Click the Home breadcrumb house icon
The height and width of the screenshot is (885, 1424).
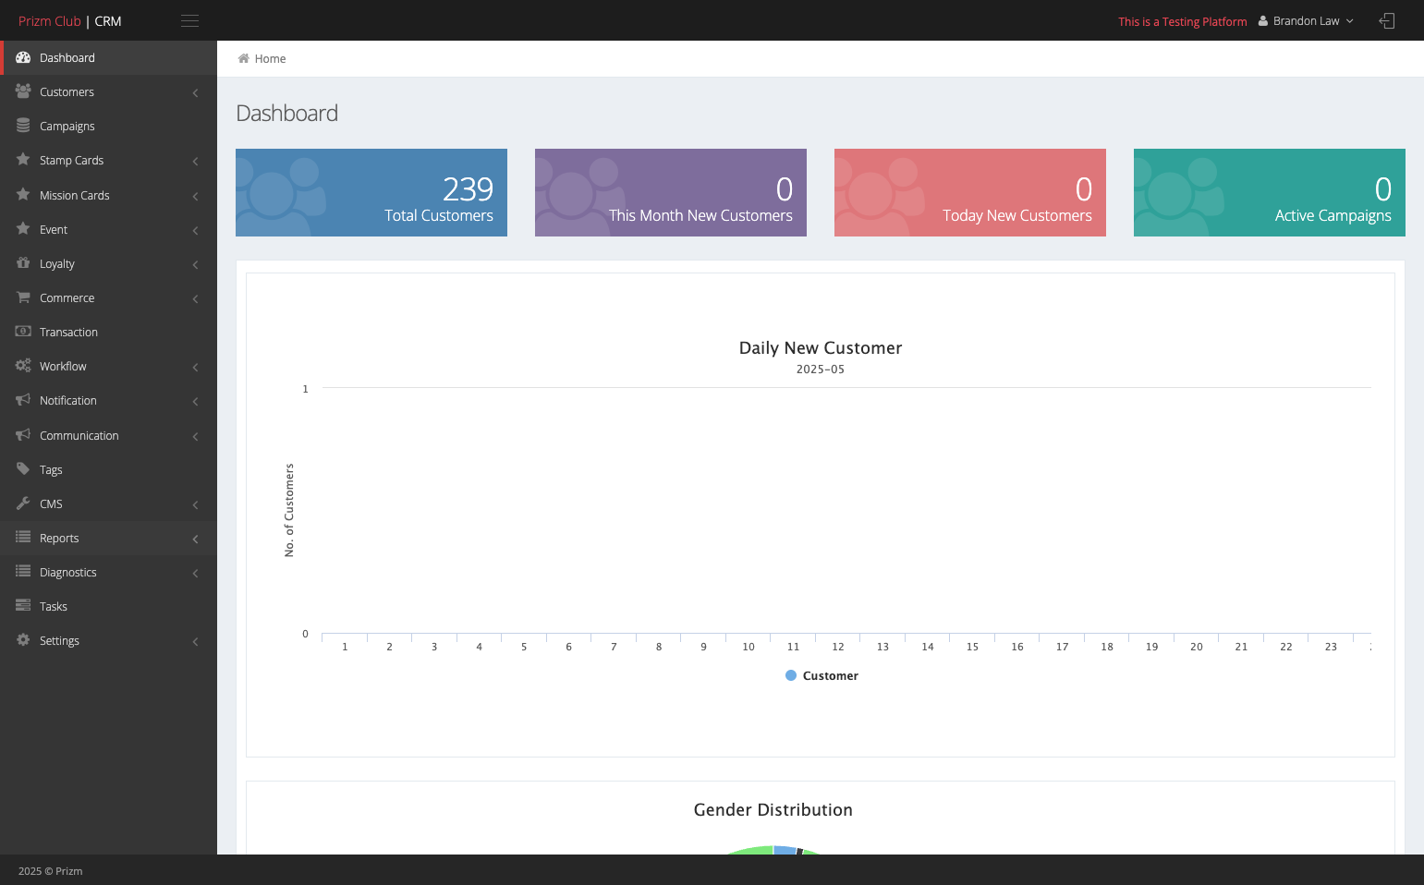pos(244,58)
